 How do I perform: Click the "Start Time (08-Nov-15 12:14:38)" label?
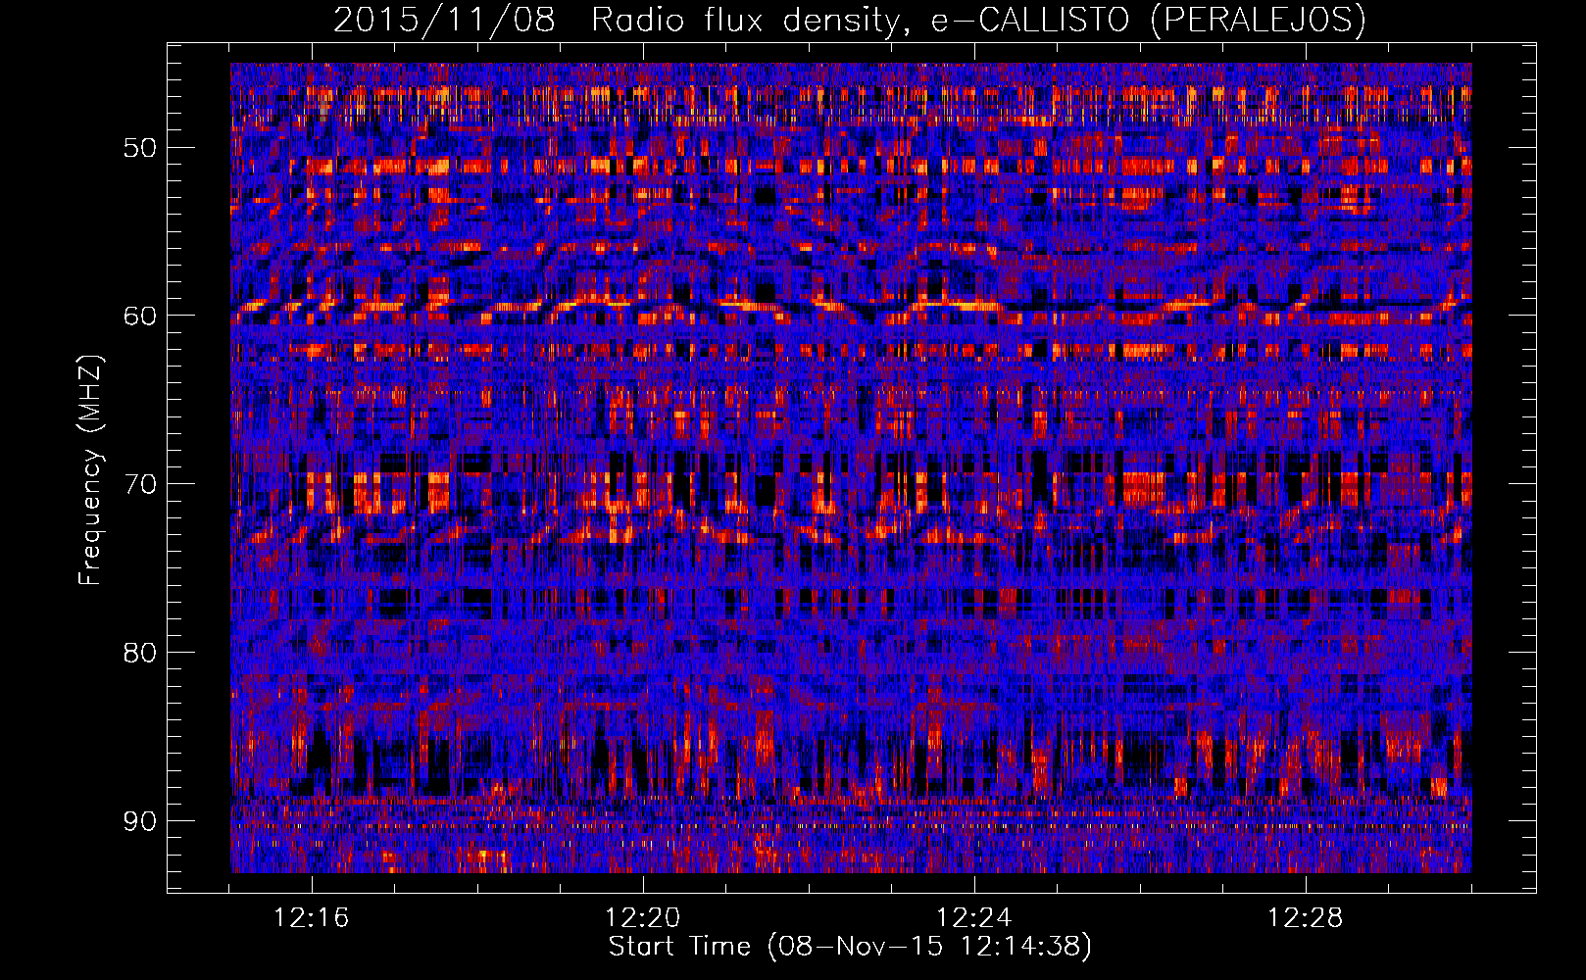[x=850, y=947]
